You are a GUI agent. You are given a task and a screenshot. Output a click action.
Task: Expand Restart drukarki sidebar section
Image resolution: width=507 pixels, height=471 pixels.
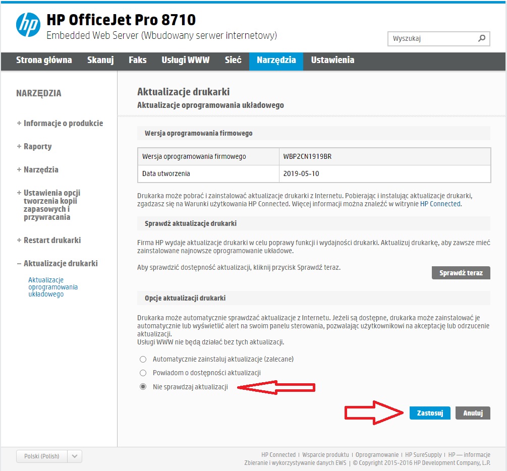coord(48,240)
